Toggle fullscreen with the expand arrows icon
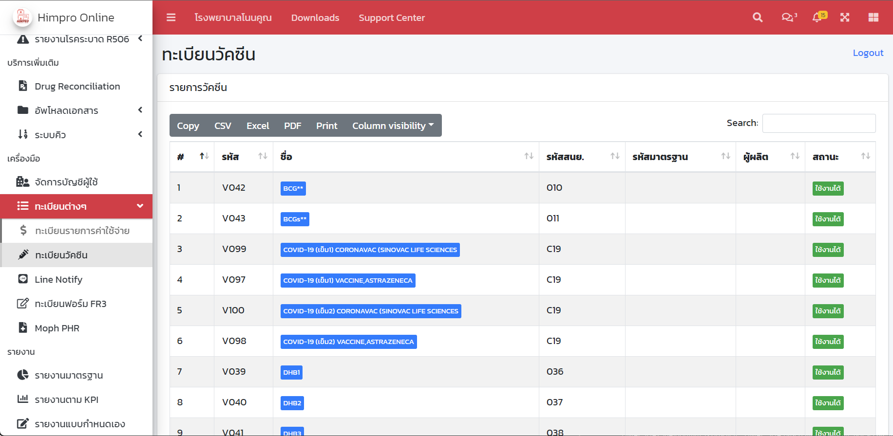Screen dimensions: 893x436 (845, 18)
